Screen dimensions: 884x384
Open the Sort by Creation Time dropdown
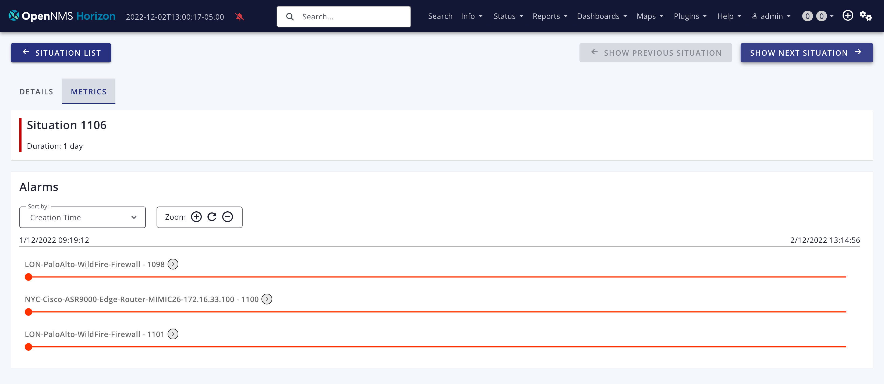tap(83, 218)
